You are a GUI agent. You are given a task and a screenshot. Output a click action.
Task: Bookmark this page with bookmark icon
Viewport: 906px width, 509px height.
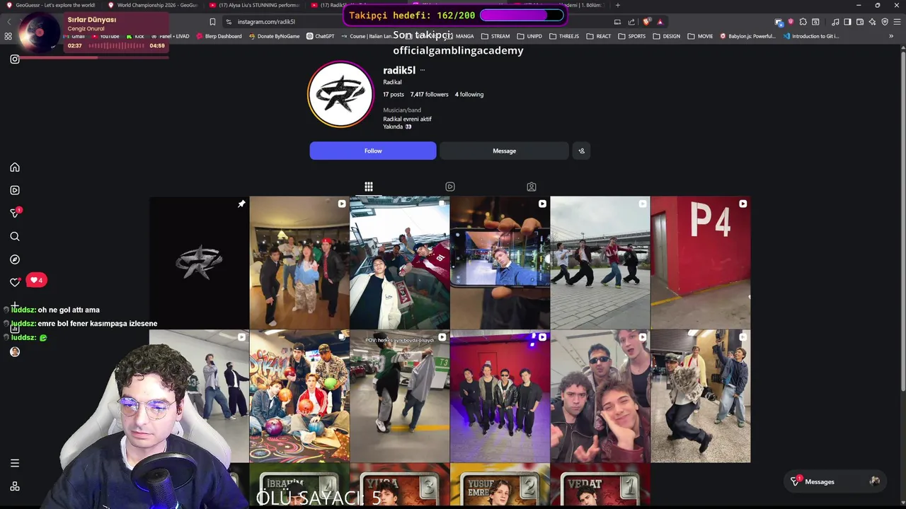212,22
